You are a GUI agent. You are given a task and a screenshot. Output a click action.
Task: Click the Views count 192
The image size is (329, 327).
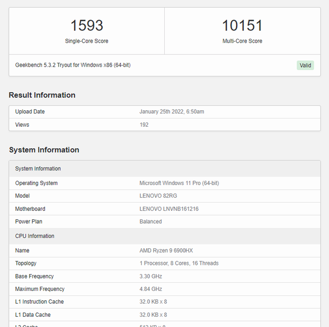(144, 124)
